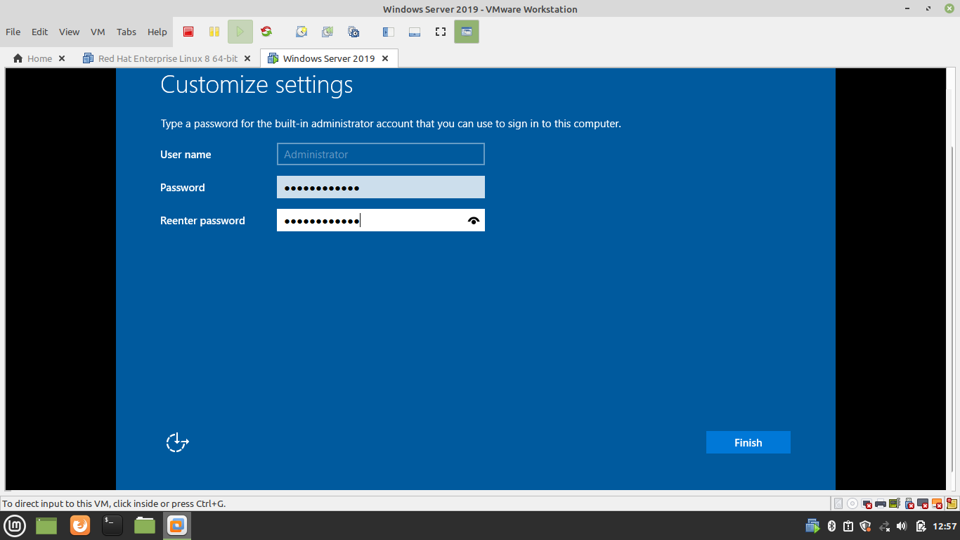Viewport: 960px width, 540px height.
Task: Click the clock showing 12:57
Action: point(945,526)
